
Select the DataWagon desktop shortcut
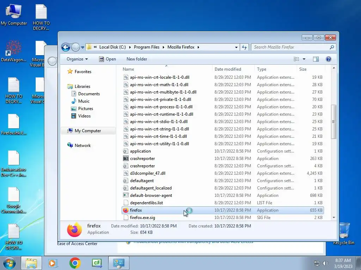click(14, 51)
